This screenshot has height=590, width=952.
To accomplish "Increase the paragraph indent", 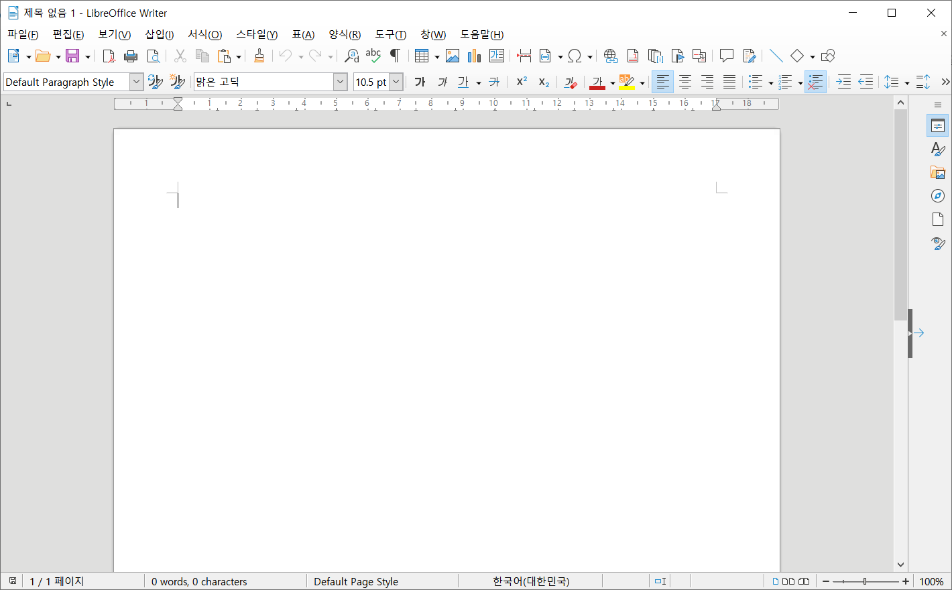I will tap(843, 82).
